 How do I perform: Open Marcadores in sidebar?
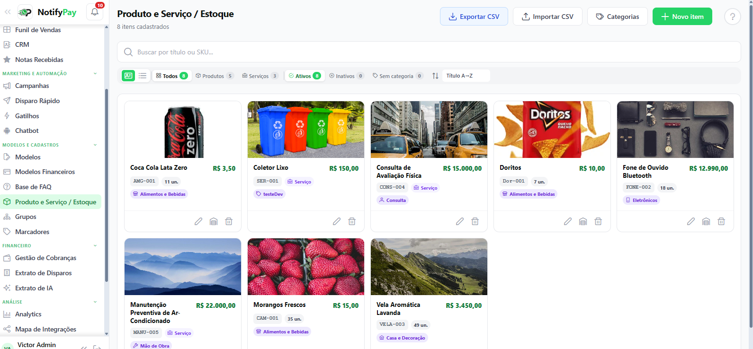point(51,232)
